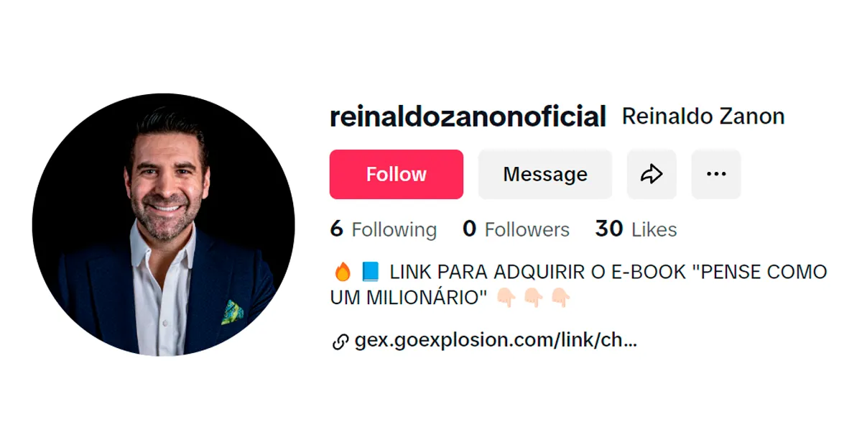
Task: View the 6 Following list
Action: click(384, 229)
